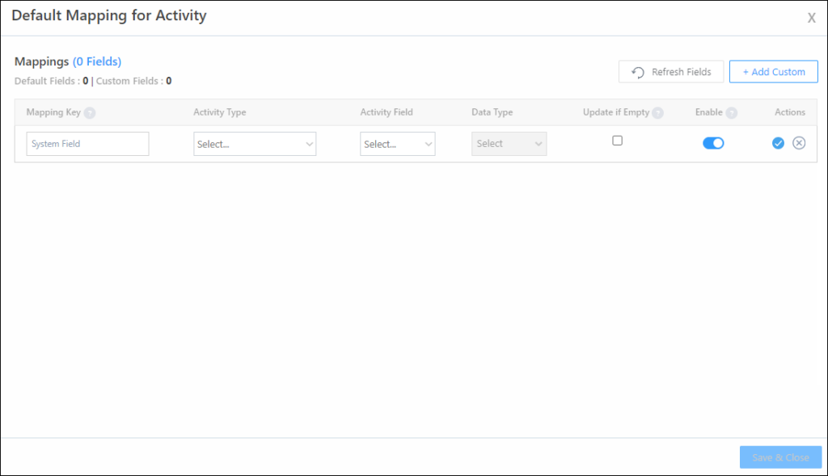The image size is (828, 476).
Task: Open the Activity Type dropdown
Action: point(255,143)
